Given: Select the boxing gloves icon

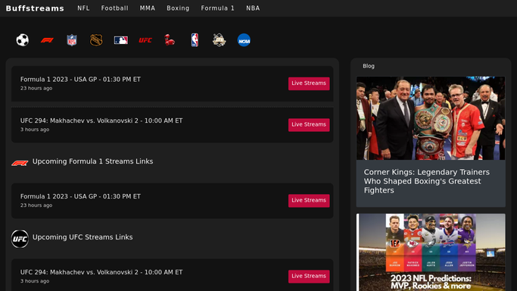Looking at the screenshot, I should pos(170,40).
